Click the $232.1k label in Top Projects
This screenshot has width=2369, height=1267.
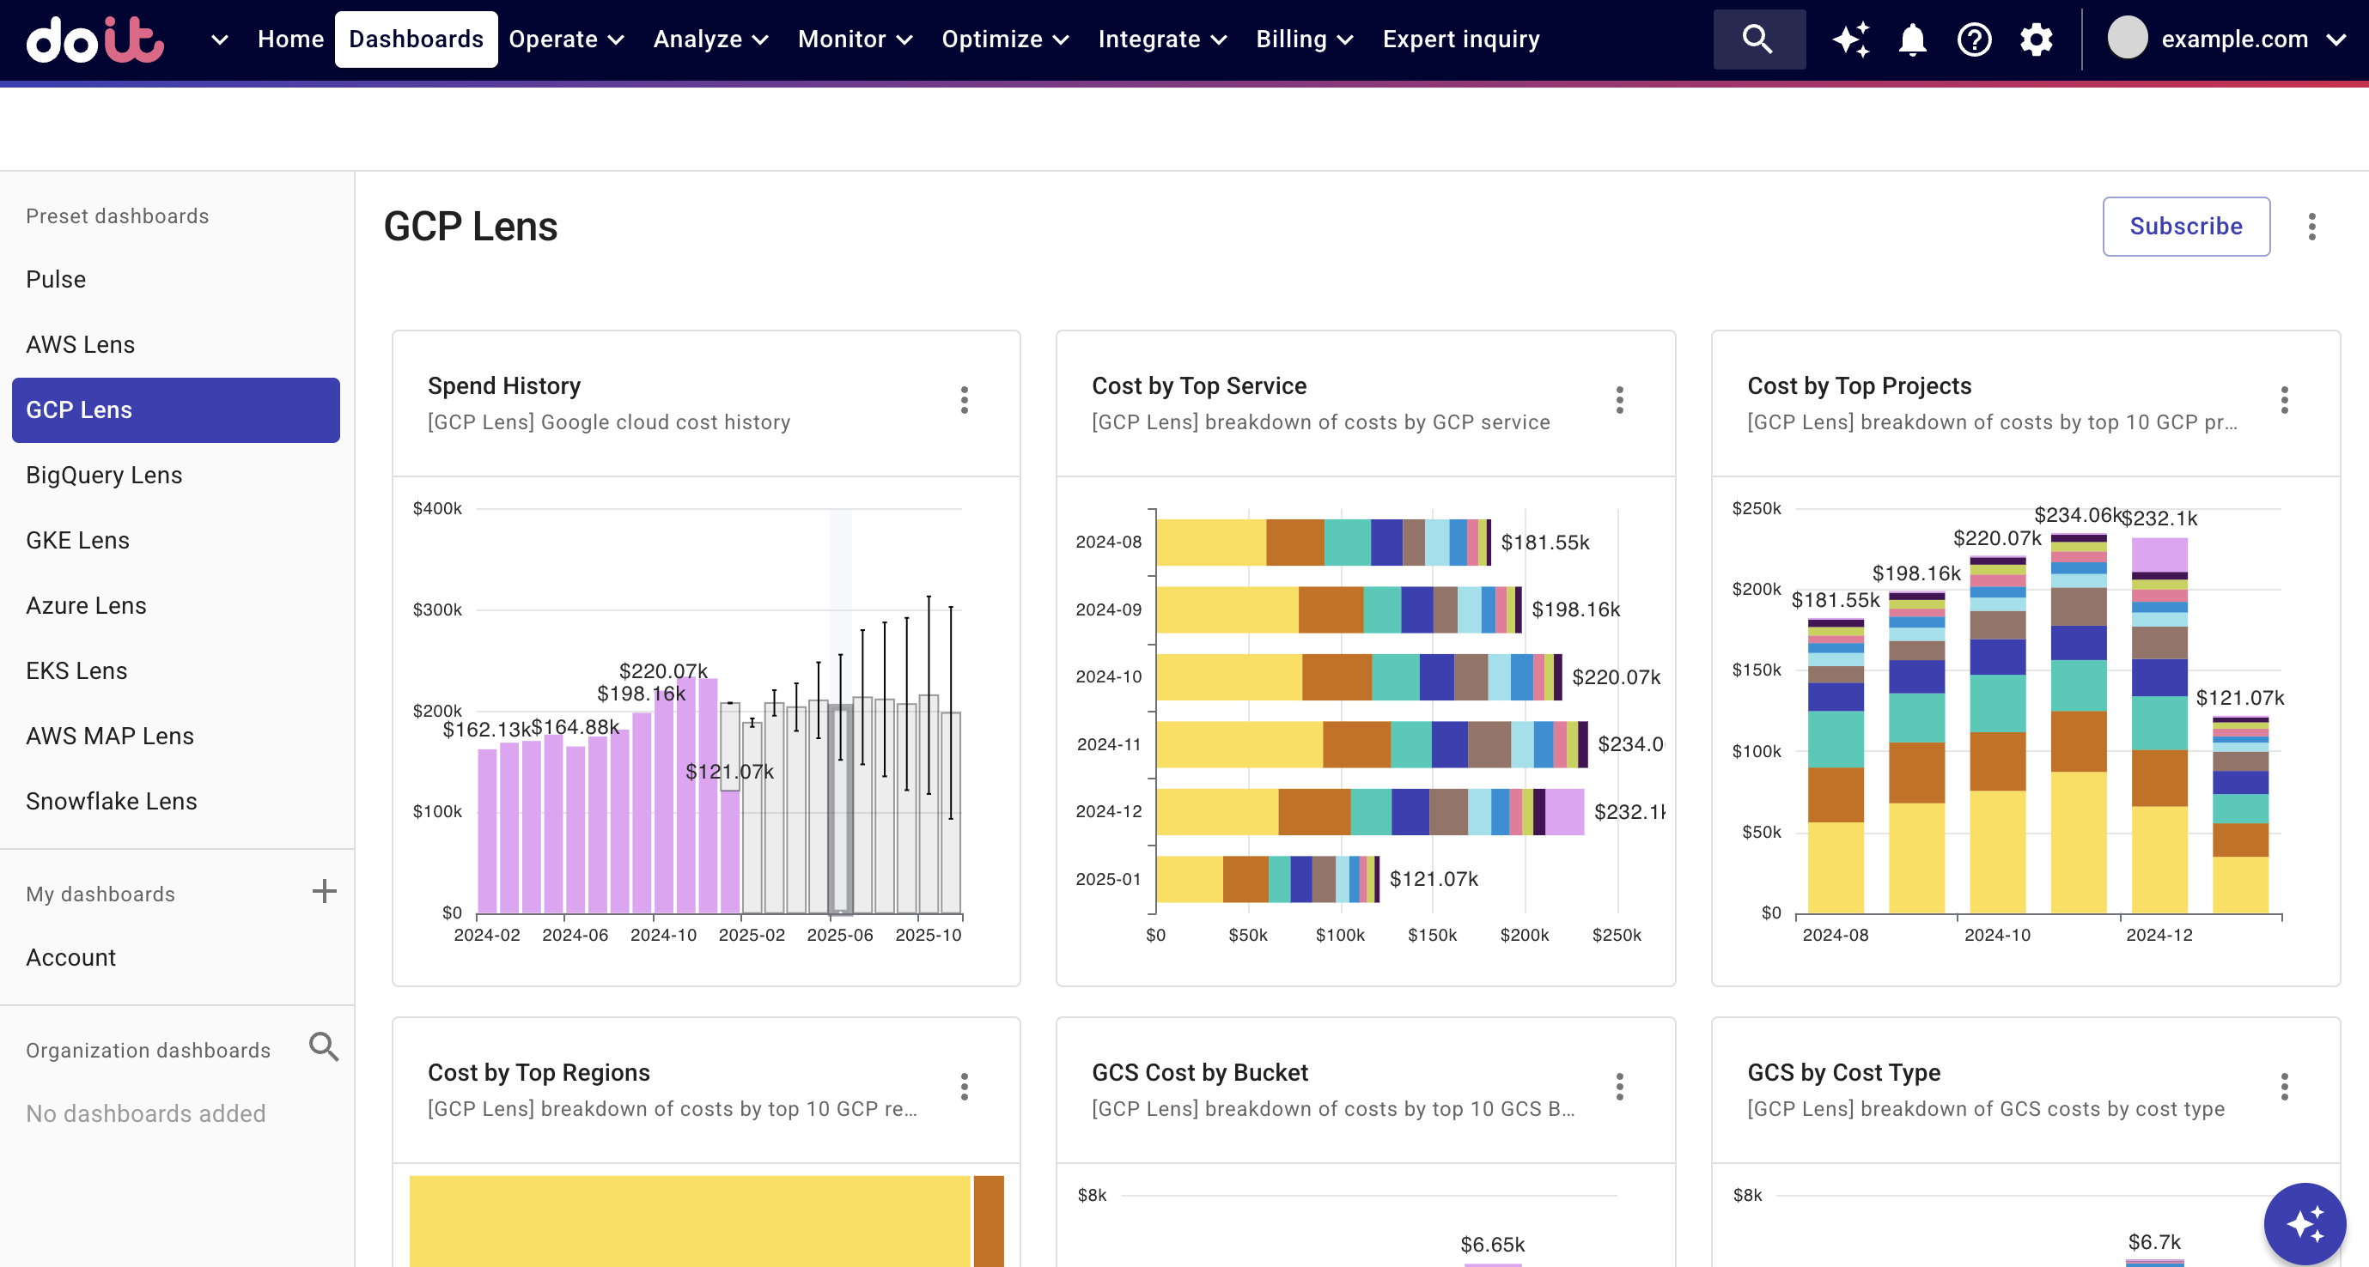[2159, 518]
